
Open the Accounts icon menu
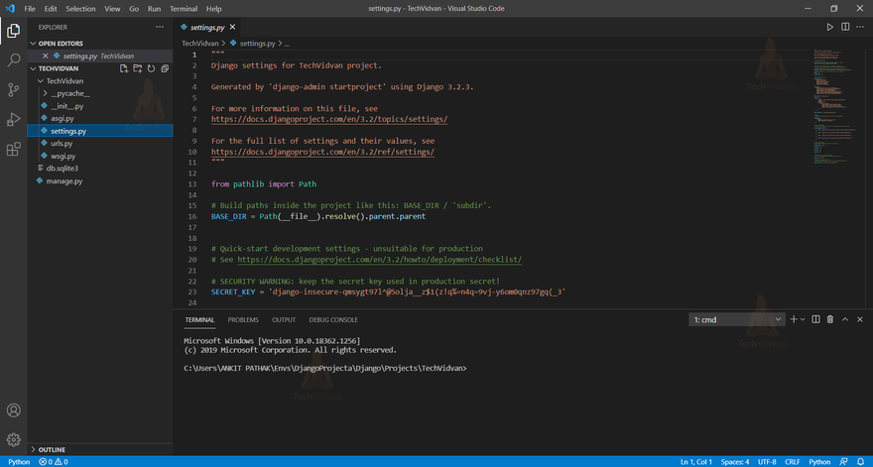tap(14, 410)
